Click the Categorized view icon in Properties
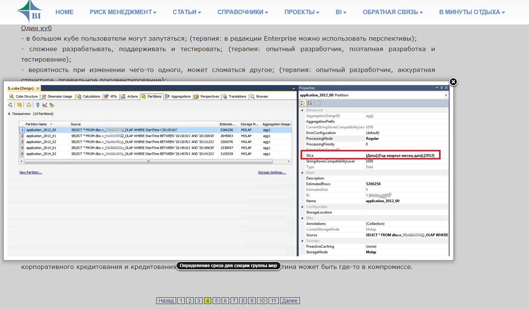This screenshot has width=529, height=310. tap(303, 103)
